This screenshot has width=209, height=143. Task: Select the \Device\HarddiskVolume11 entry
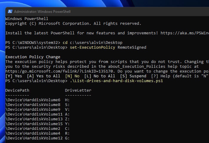[34, 114]
